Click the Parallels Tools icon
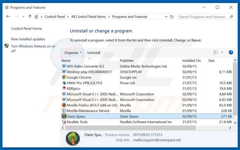240x150 pixels. [x=64, y=122]
